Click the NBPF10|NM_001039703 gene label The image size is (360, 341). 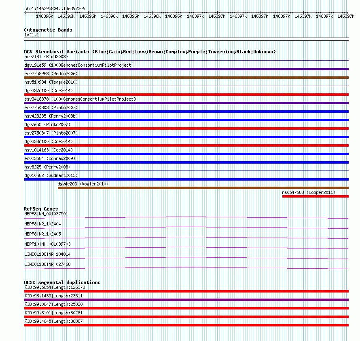click(47, 244)
